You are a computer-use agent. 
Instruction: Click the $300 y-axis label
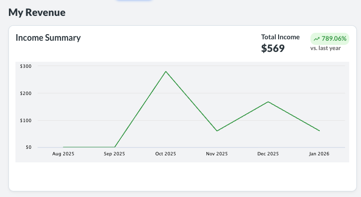coord(26,66)
